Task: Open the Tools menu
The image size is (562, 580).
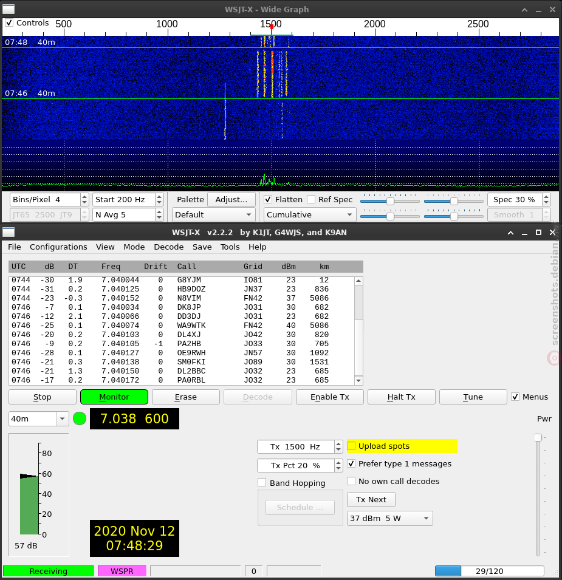Action: [x=230, y=247]
